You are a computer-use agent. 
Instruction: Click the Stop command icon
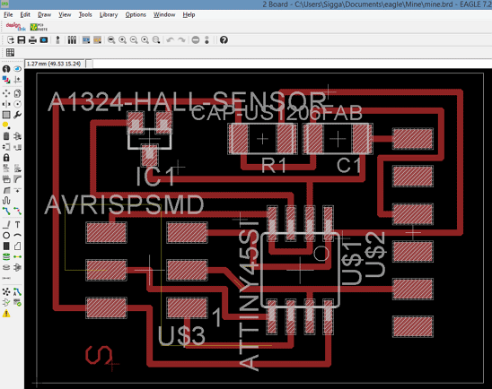coord(196,40)
